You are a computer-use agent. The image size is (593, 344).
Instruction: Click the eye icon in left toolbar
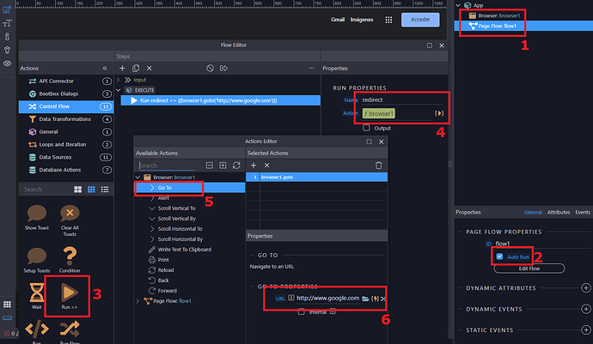tap(7, 63)
